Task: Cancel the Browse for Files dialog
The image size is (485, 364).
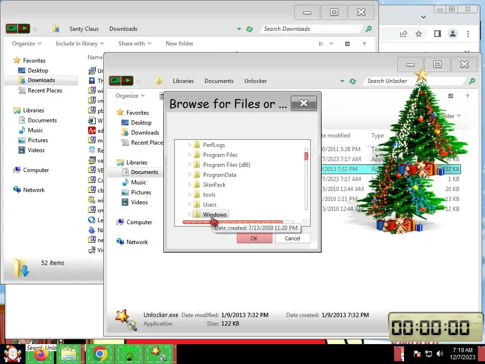Action: [x=292, y=238]
